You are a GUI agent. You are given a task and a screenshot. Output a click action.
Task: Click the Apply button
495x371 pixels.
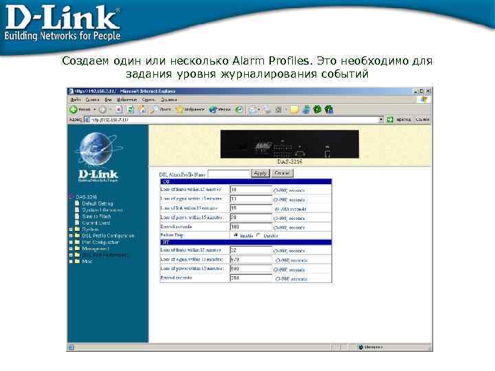(261, 173)
